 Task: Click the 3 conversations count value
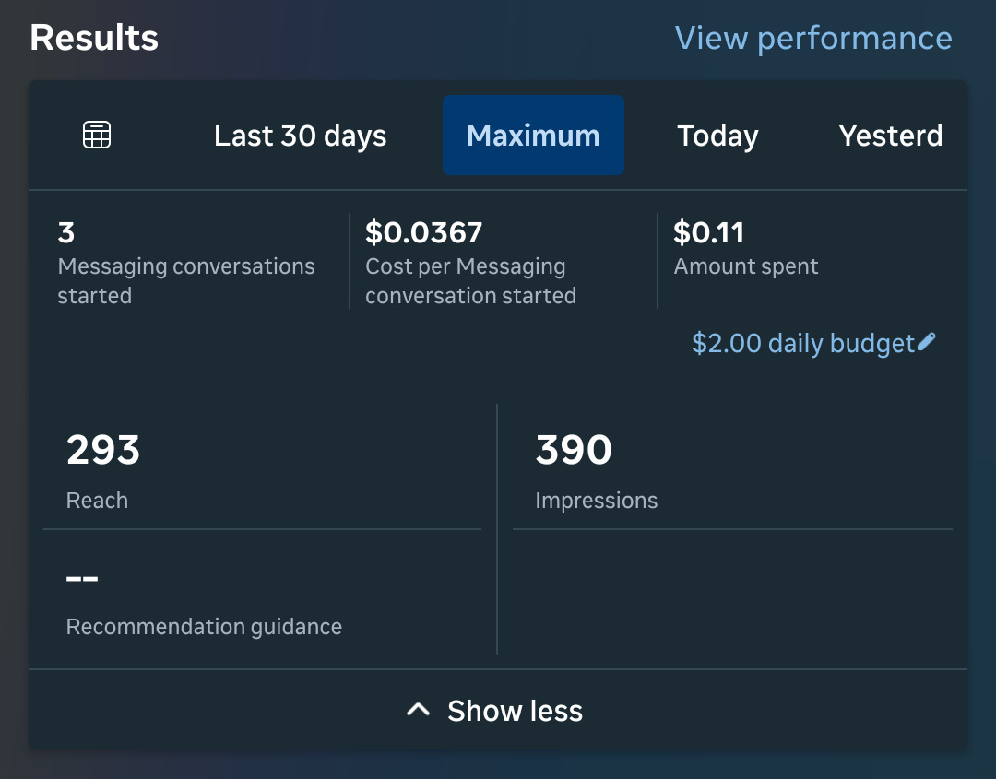tap(65, 232)
